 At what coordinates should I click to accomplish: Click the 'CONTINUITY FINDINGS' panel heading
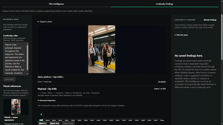click(x=185, y=20)
